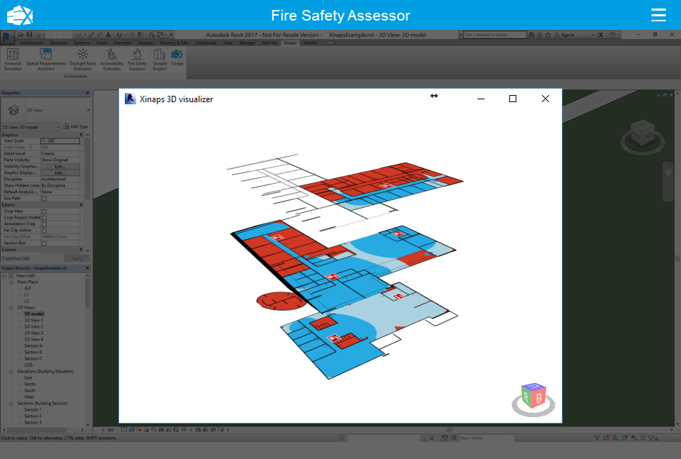Screen dimensions: 681x459
Task: Select Section A in the Project Browser
Action: [33, 346]
